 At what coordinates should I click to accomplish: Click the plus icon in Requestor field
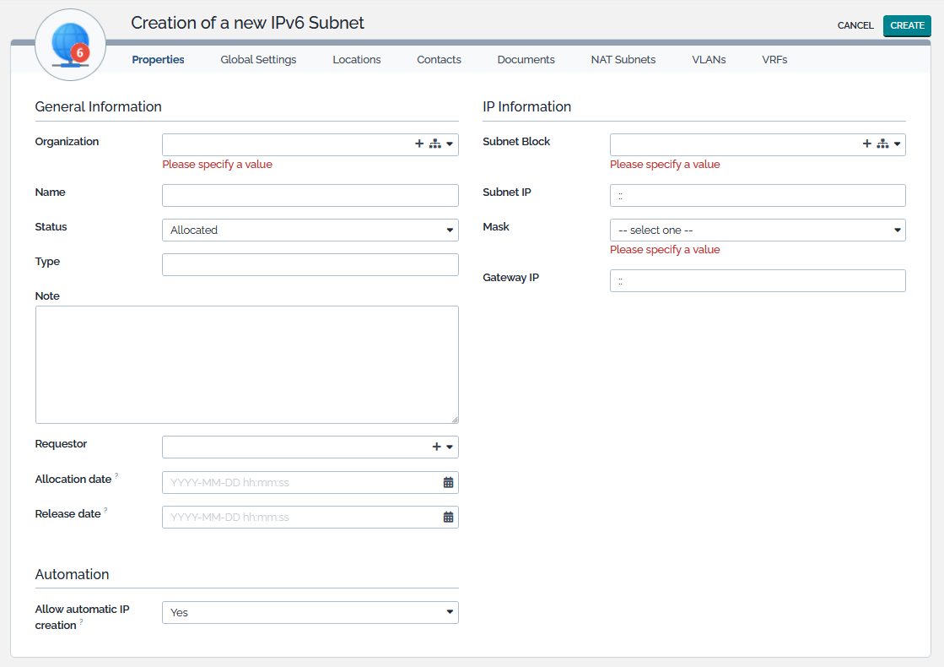click(x=436, y=447)
